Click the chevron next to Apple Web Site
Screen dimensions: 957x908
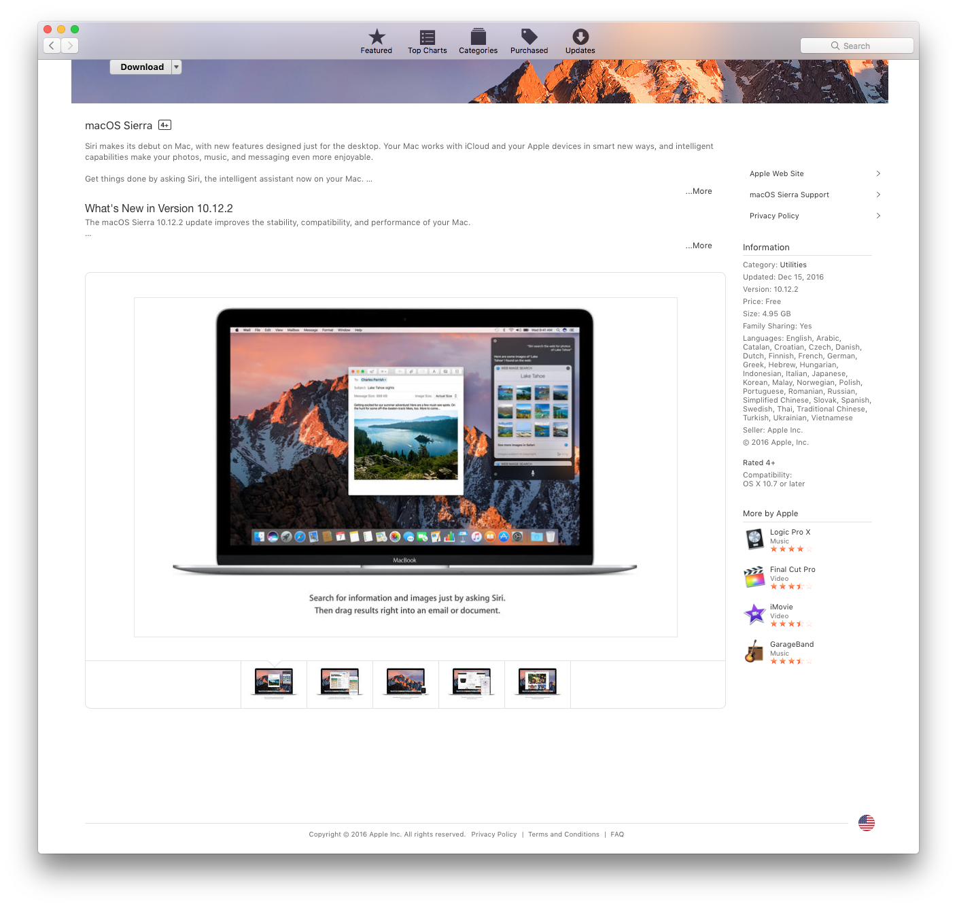tap(878, 173)
